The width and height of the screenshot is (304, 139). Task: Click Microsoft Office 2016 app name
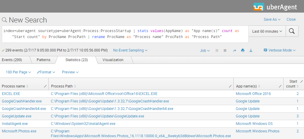(x=253, y=94)
